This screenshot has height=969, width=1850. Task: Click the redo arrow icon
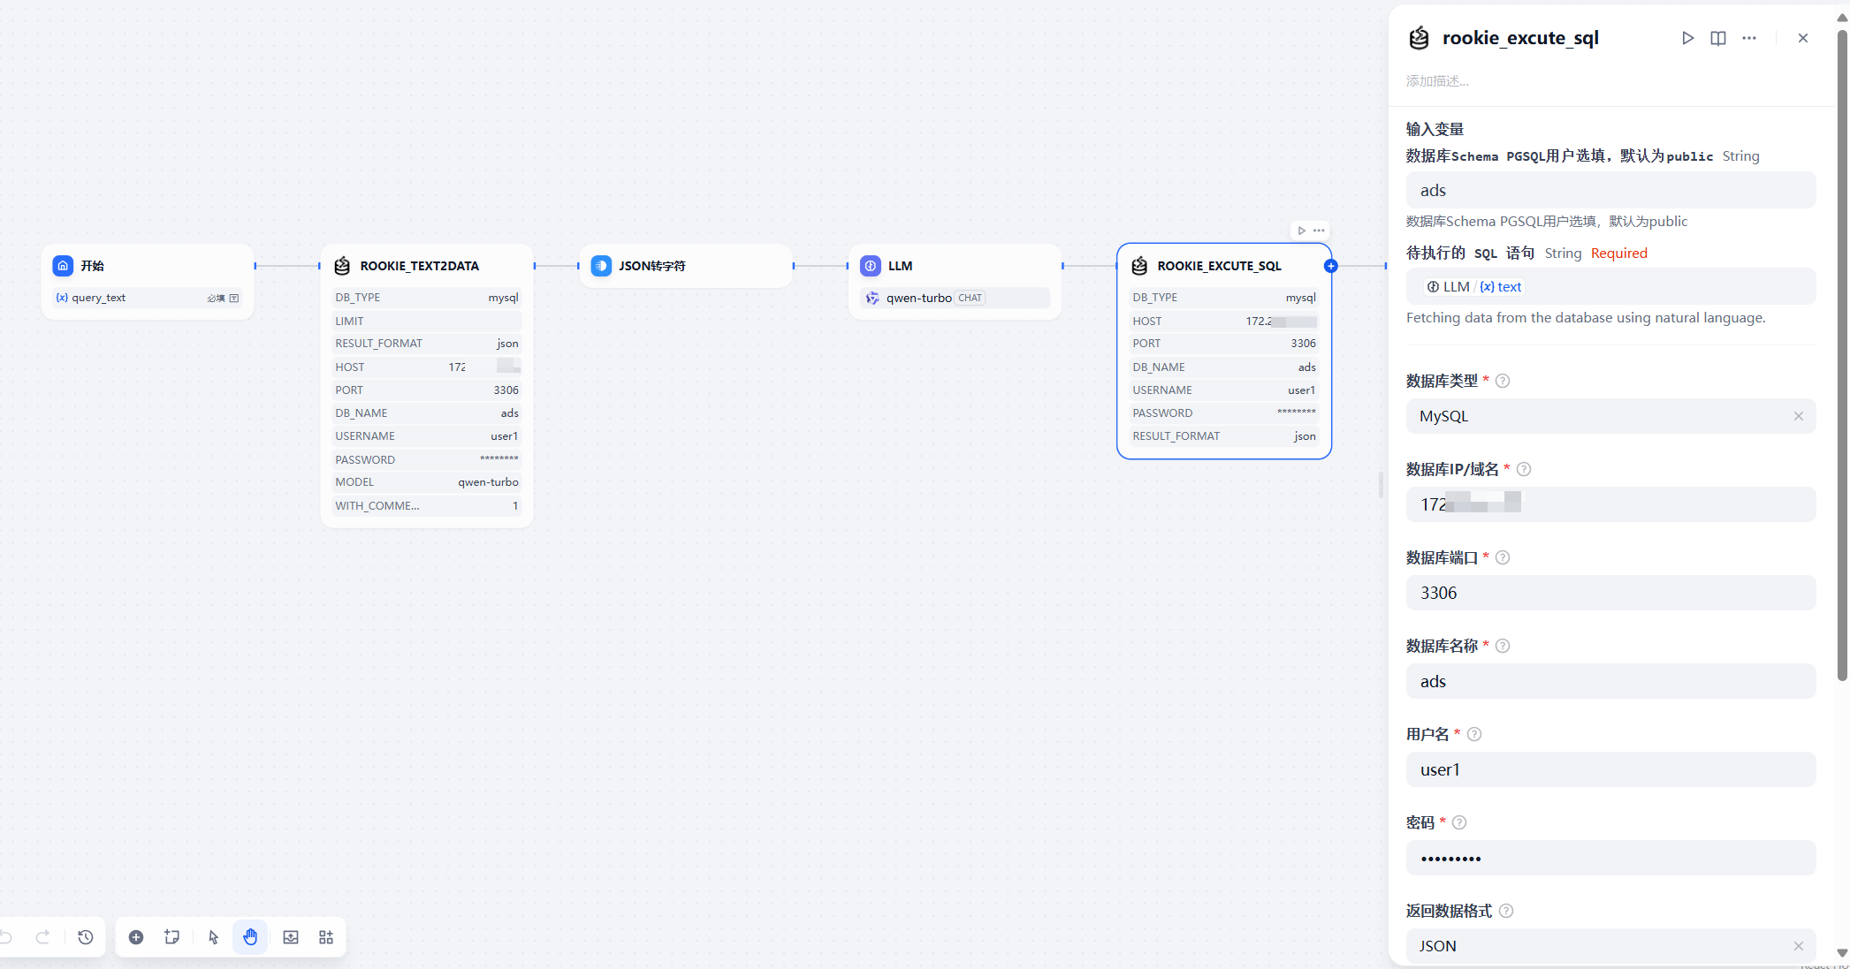42,937
